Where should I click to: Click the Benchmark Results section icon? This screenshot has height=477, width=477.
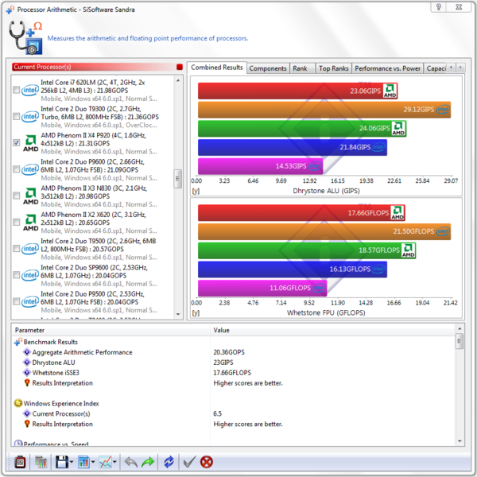pyautogui.click(x=18, y=342)
